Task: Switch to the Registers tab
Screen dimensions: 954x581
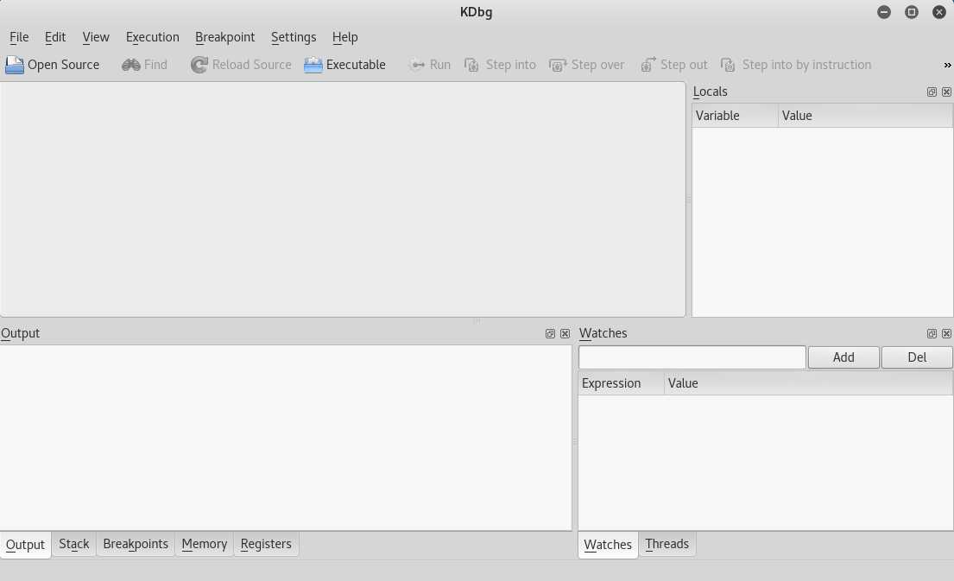Action: point(266,544)
